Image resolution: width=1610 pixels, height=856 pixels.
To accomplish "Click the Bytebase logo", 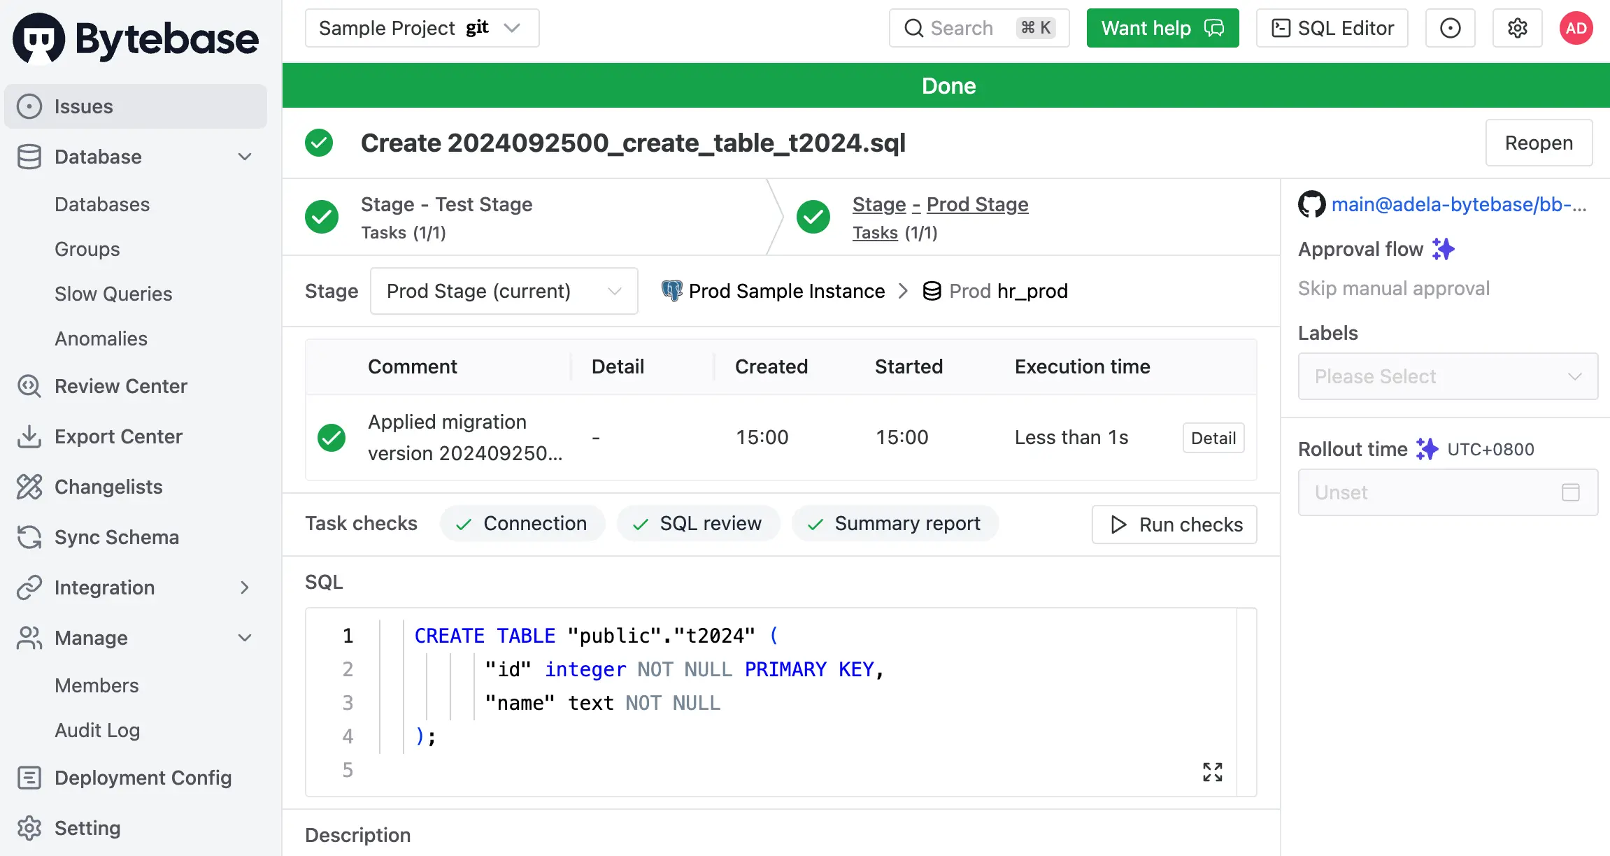I will (136, 38).
